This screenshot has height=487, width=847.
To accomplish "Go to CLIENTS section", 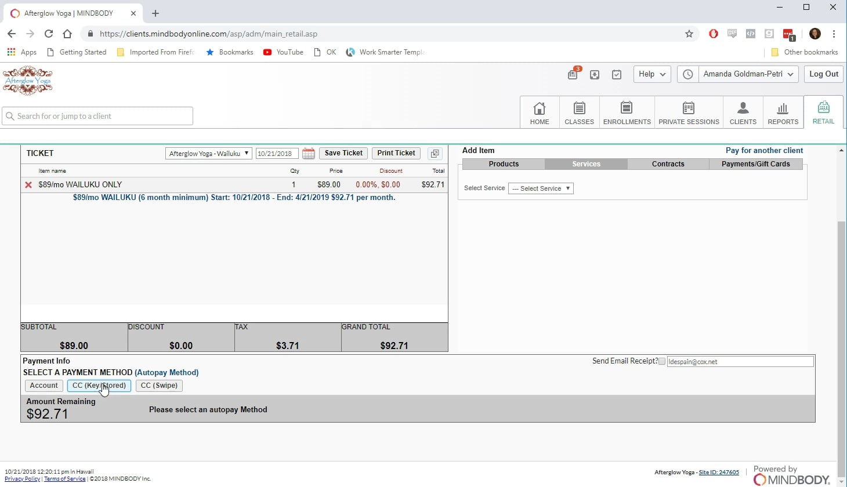I will [743, 112].
